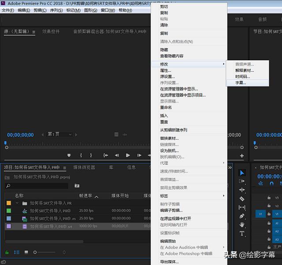The height and width of the screenshot is (265, 282).
Task: Open the 标签 submenu
Action: pyautogui.click(x=189, y=196)
